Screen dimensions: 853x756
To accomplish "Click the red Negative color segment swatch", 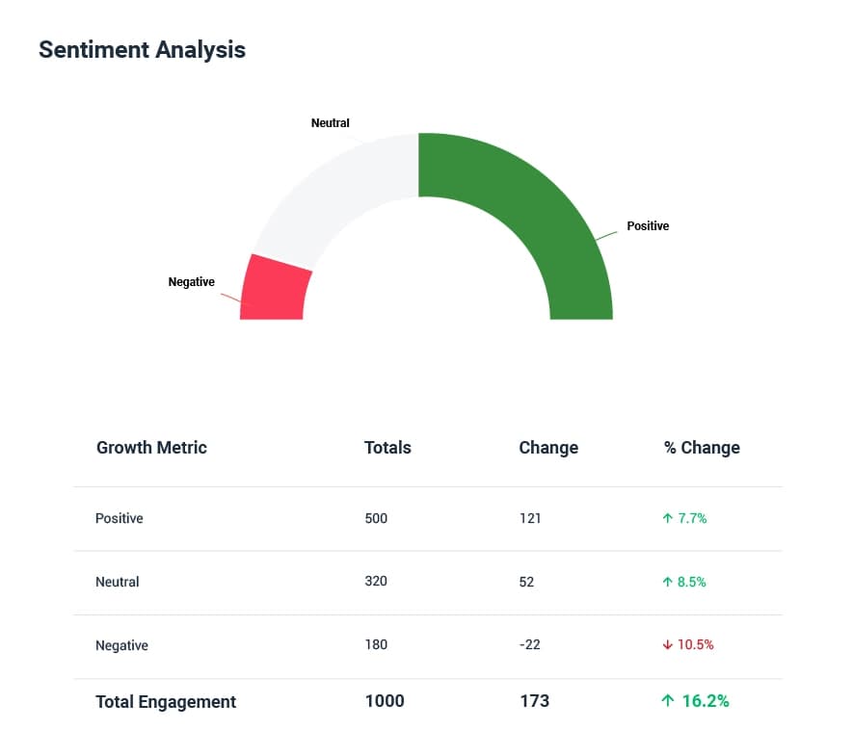I will 275,289.
